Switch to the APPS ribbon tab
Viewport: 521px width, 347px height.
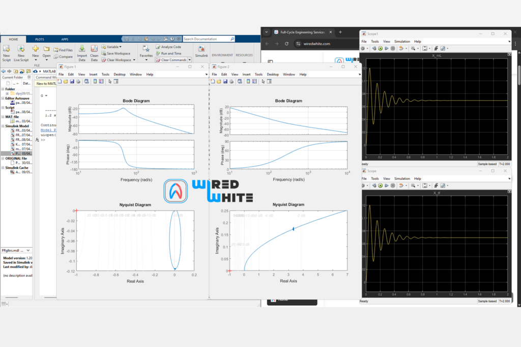(65, 39)
